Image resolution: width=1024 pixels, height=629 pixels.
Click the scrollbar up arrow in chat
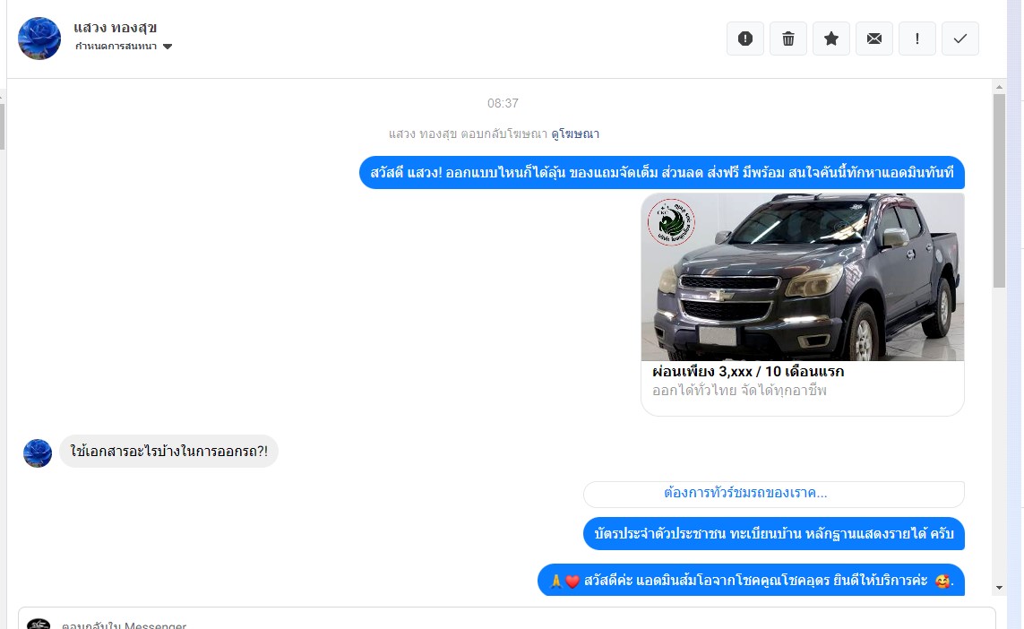click(999, 87)
